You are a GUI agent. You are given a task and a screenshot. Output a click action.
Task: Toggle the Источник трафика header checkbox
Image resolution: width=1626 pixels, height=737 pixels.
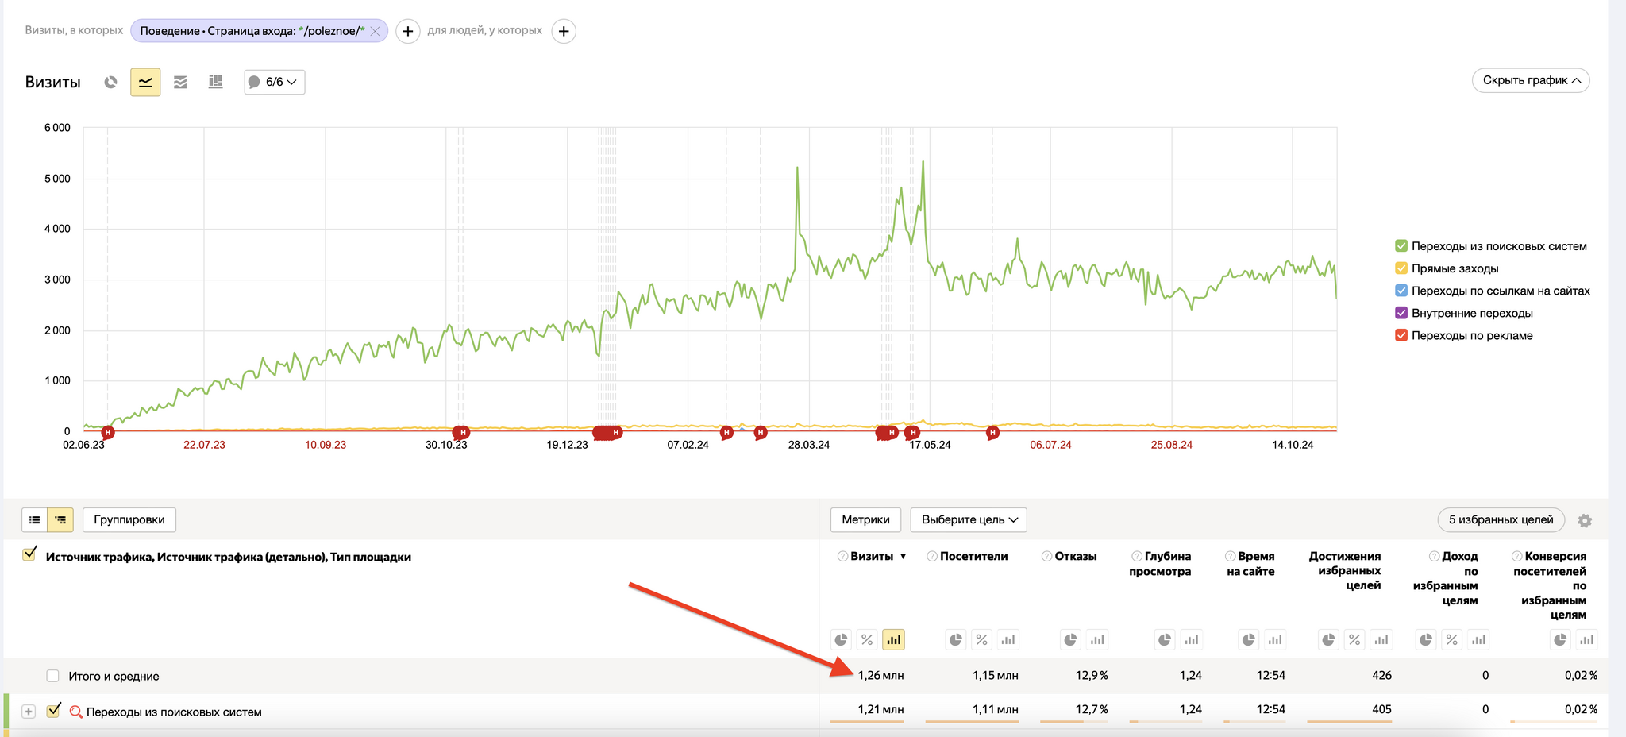click(x=29, y=554)
